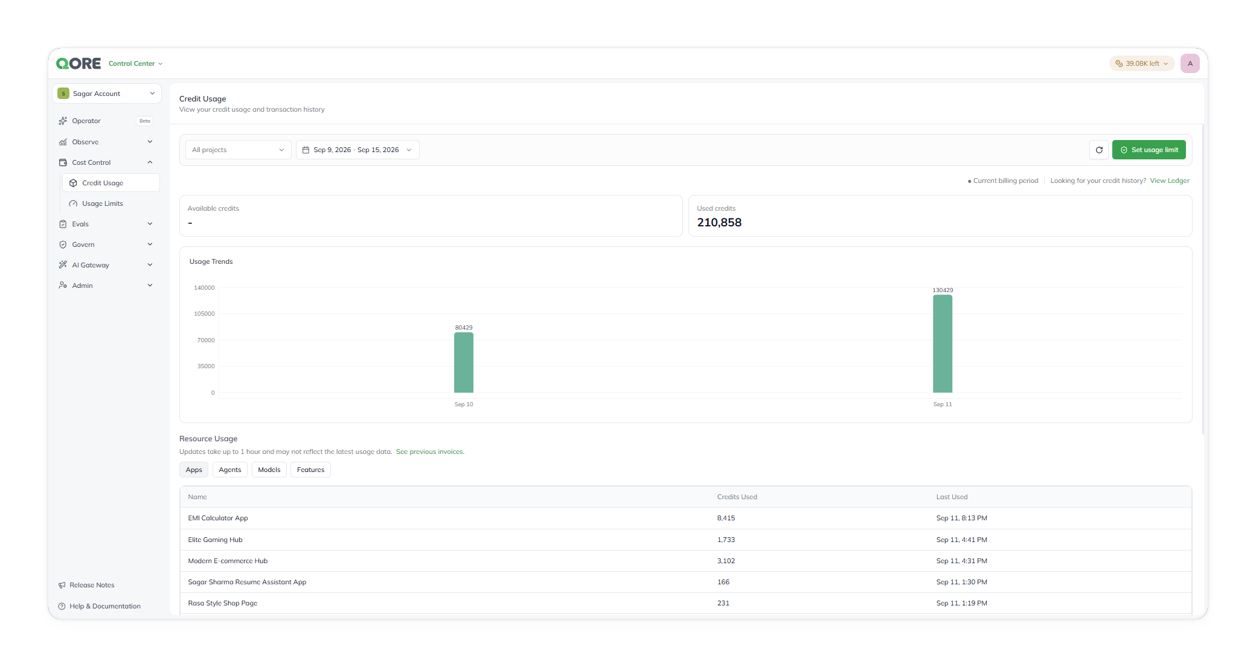Image resolution: width=1256 pixels, height=667 pixels.
Task: Click the Modern E-commerce Hub row name
Action: tap(228, 561)
